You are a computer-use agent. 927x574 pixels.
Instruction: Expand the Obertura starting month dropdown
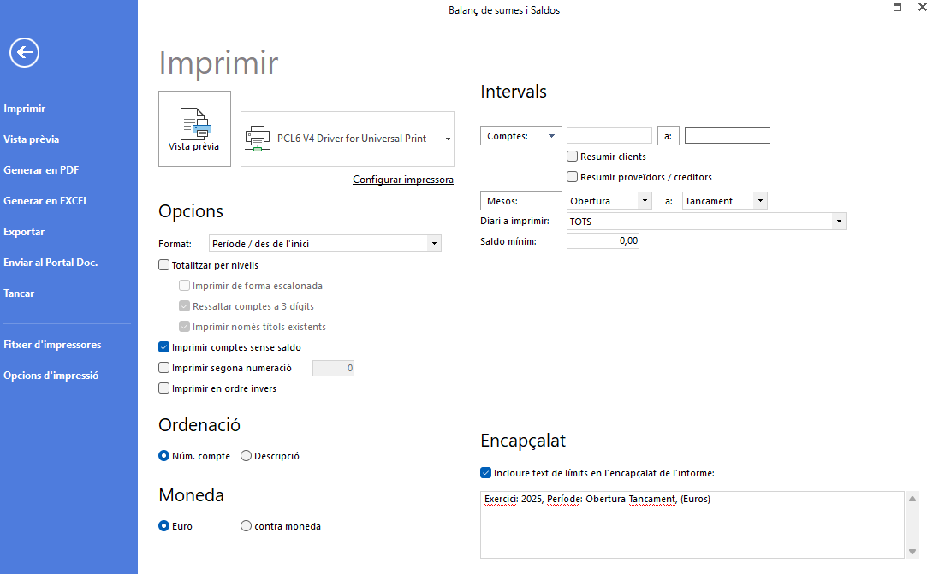click(645, 201)
